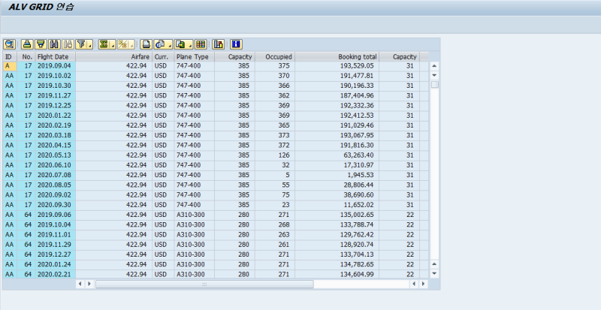This screenshot has width=601, height=310.
Task: Open the End User Documentation info icon
Action: click(x=236, y=44)
